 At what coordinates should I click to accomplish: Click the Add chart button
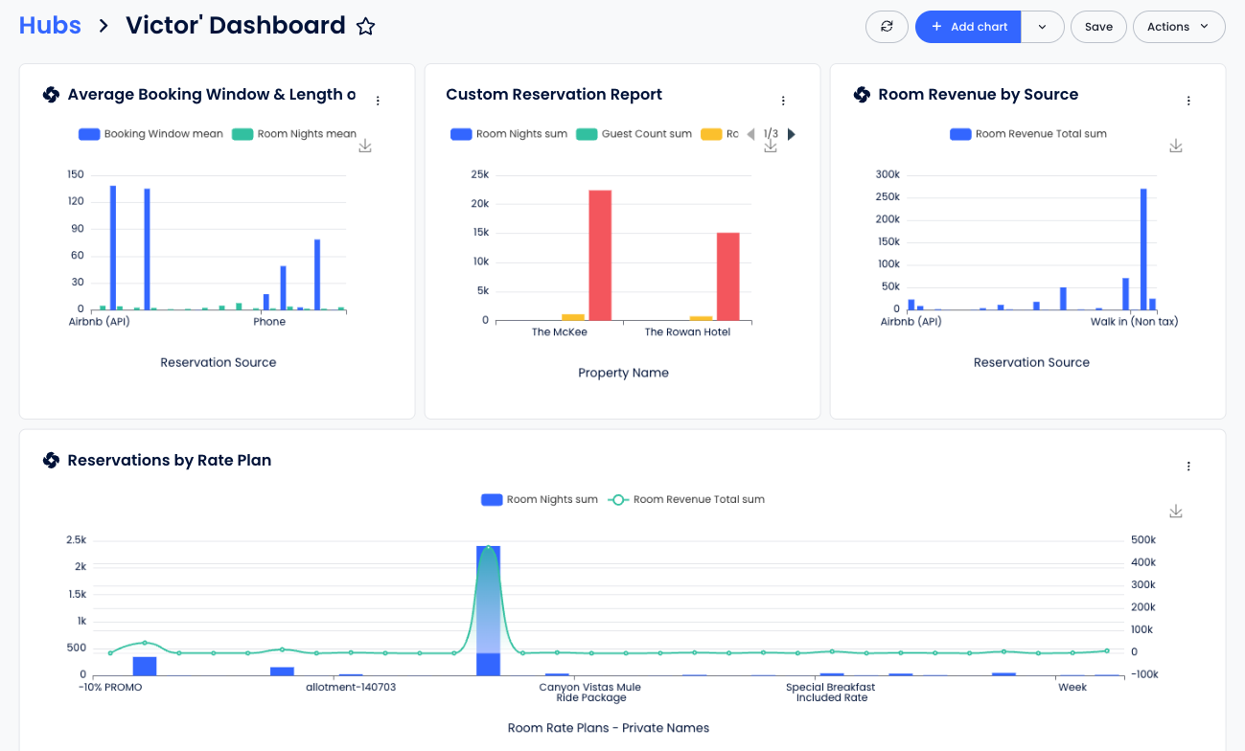click(x=968, y=27)
